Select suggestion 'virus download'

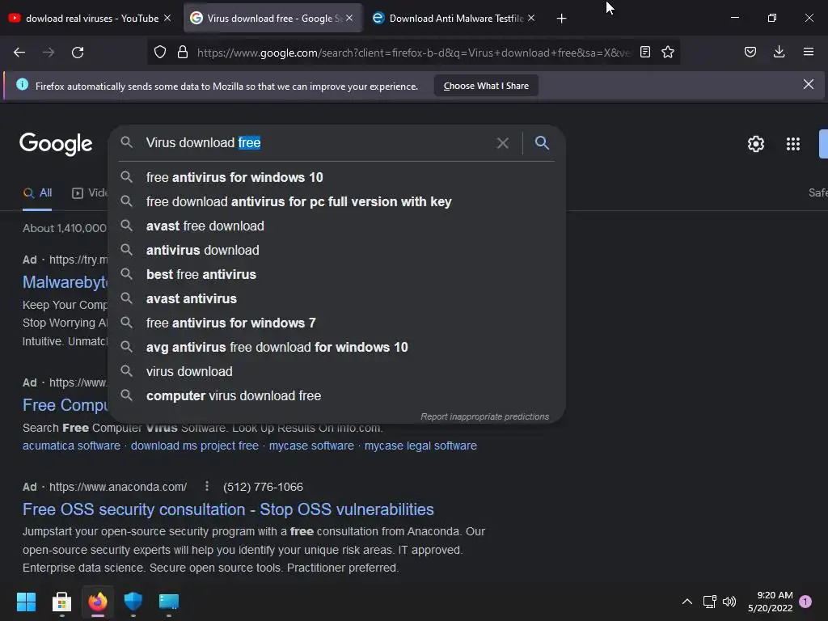336,372
